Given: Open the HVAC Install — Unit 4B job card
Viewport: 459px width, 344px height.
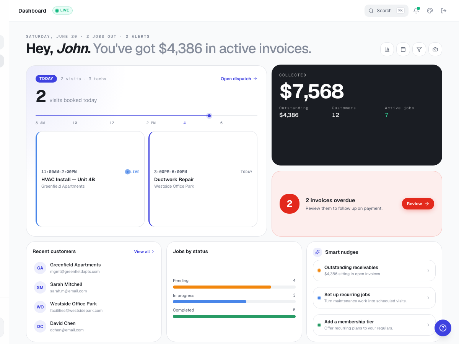Looking at the screenshot, I should click(90, 179).
